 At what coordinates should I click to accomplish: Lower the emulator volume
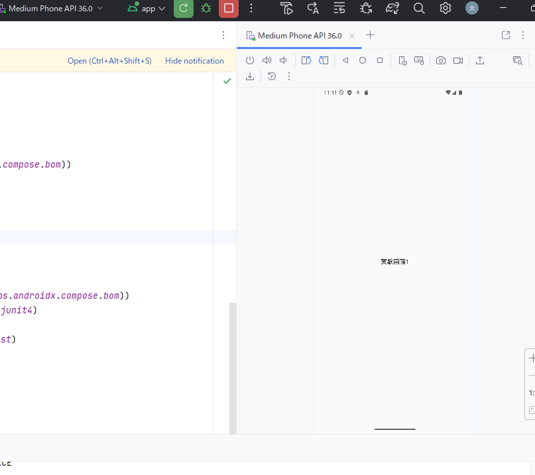[283, 60]
